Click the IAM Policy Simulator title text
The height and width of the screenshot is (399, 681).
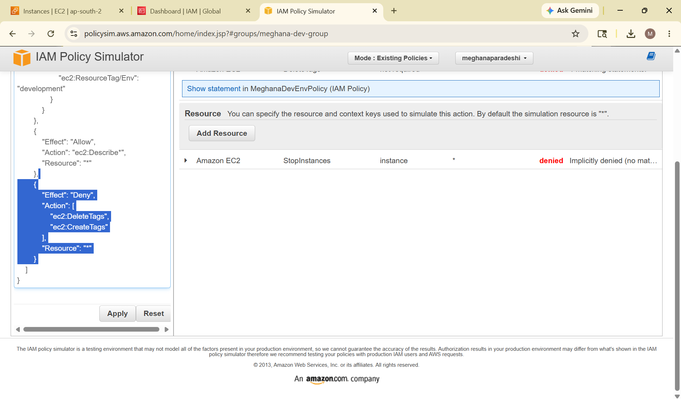90,57
